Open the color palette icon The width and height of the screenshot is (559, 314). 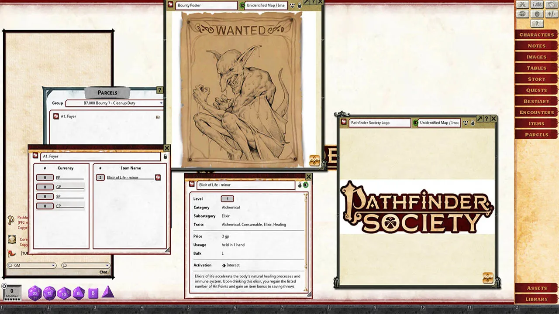coord(522,14)
